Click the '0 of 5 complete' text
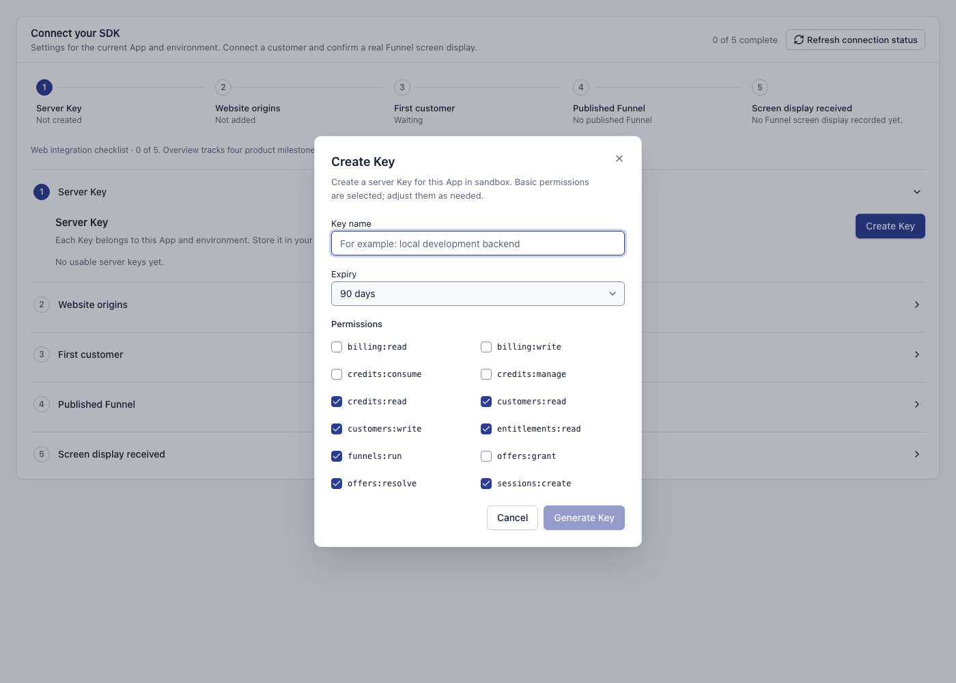The image size is (956, 683). pyautogui.click(x=745, y=40)
